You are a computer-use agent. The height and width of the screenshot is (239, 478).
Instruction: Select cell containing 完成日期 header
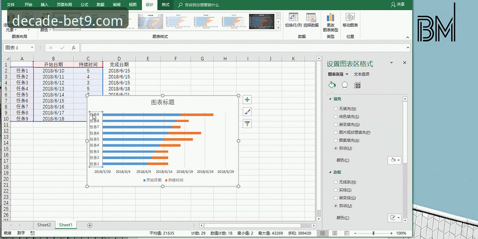coord(119,65)
